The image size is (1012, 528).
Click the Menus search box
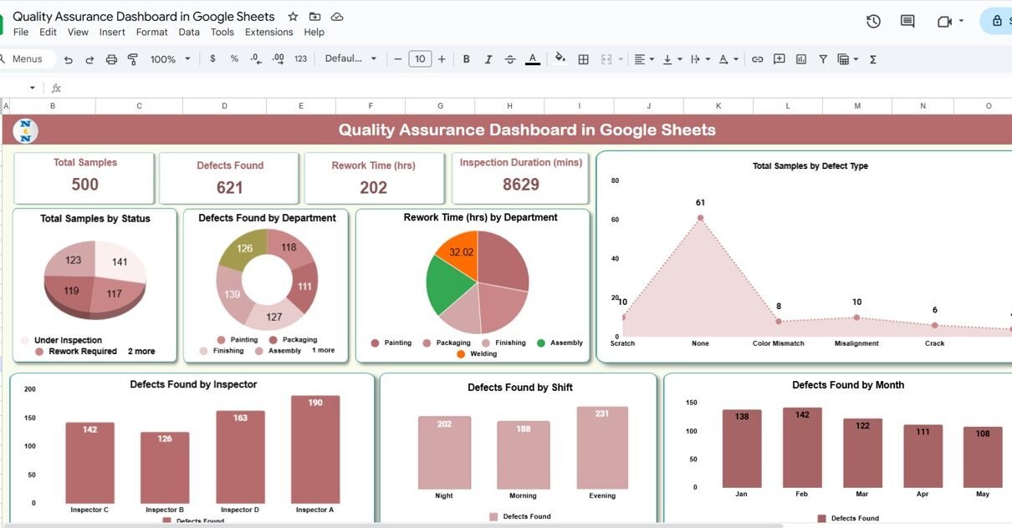pos(27,59)
